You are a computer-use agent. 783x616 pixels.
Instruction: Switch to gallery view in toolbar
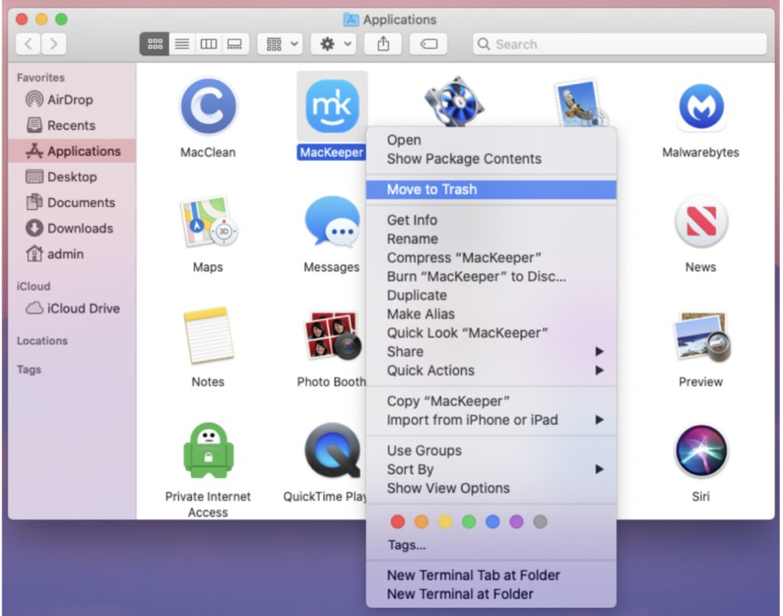pos(235,44)
